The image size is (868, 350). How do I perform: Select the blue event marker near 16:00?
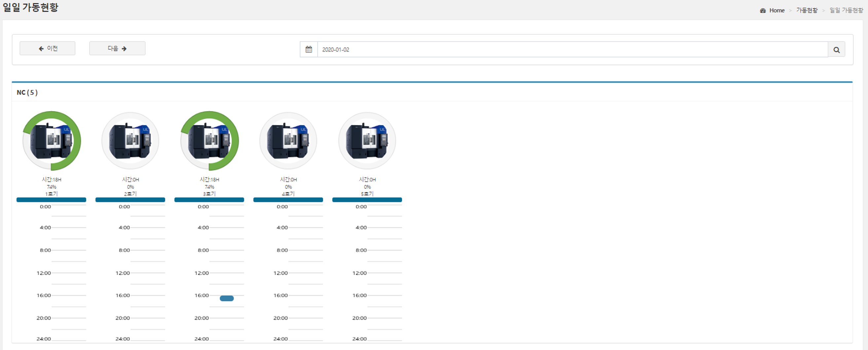[227, 298]
